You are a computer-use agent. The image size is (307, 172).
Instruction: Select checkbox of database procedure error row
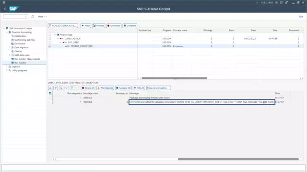coord(50,102)
